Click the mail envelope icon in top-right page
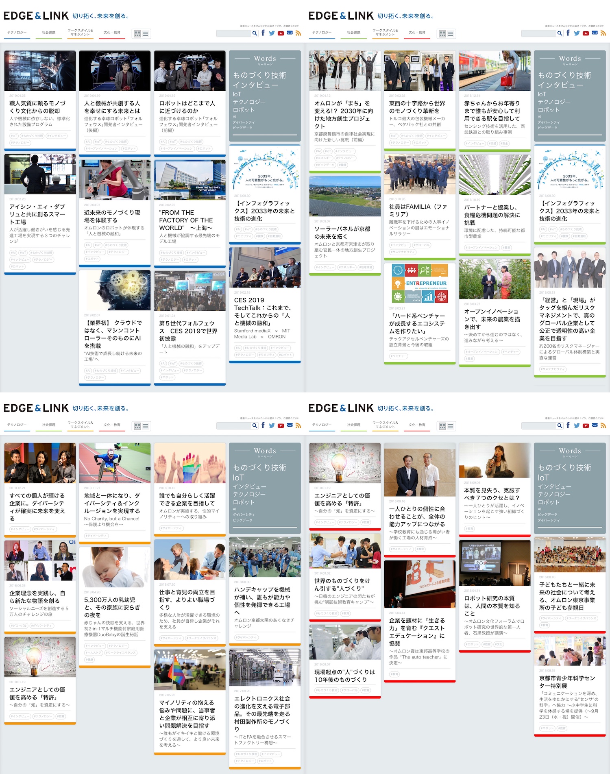The width and height of the screenshot is (610, 774). click(595, 33)
